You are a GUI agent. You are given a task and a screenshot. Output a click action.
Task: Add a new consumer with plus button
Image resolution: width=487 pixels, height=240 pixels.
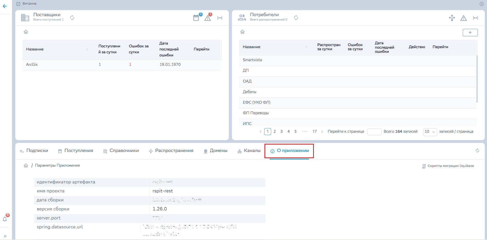470,33
